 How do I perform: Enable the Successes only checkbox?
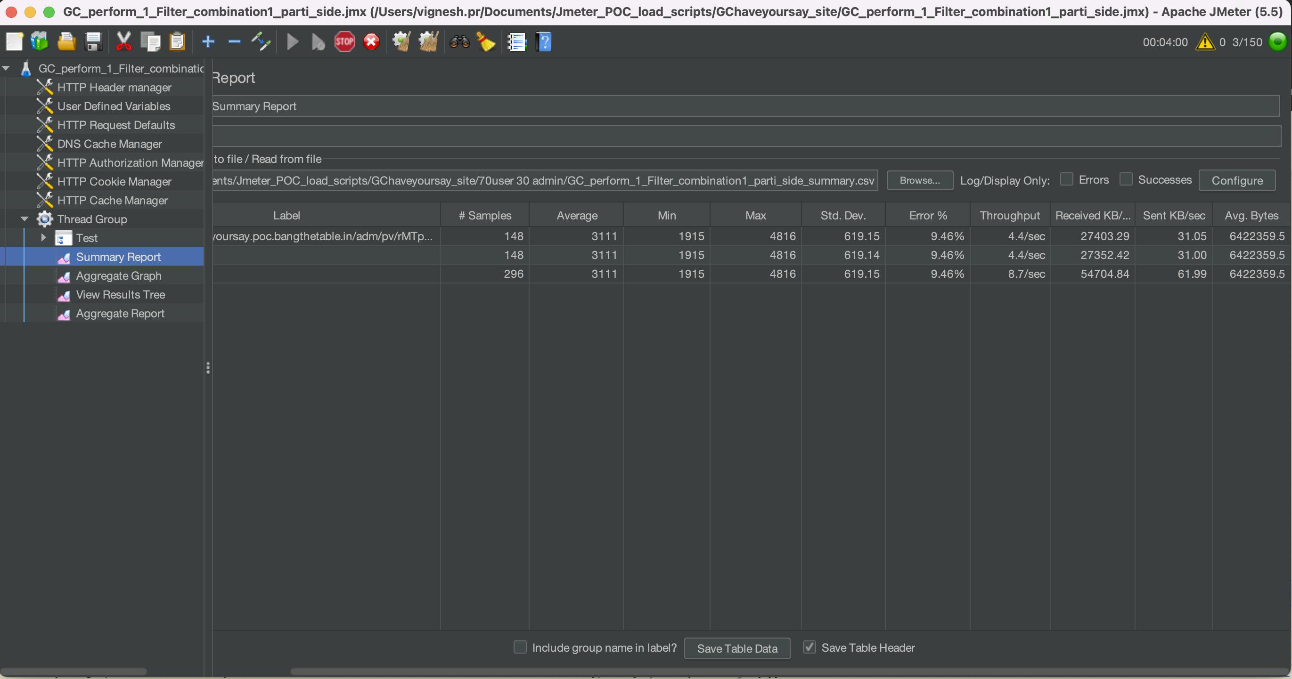[x=1126, y=179]
